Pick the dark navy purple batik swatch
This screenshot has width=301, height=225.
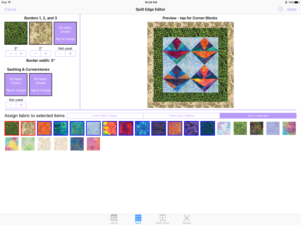159,128
